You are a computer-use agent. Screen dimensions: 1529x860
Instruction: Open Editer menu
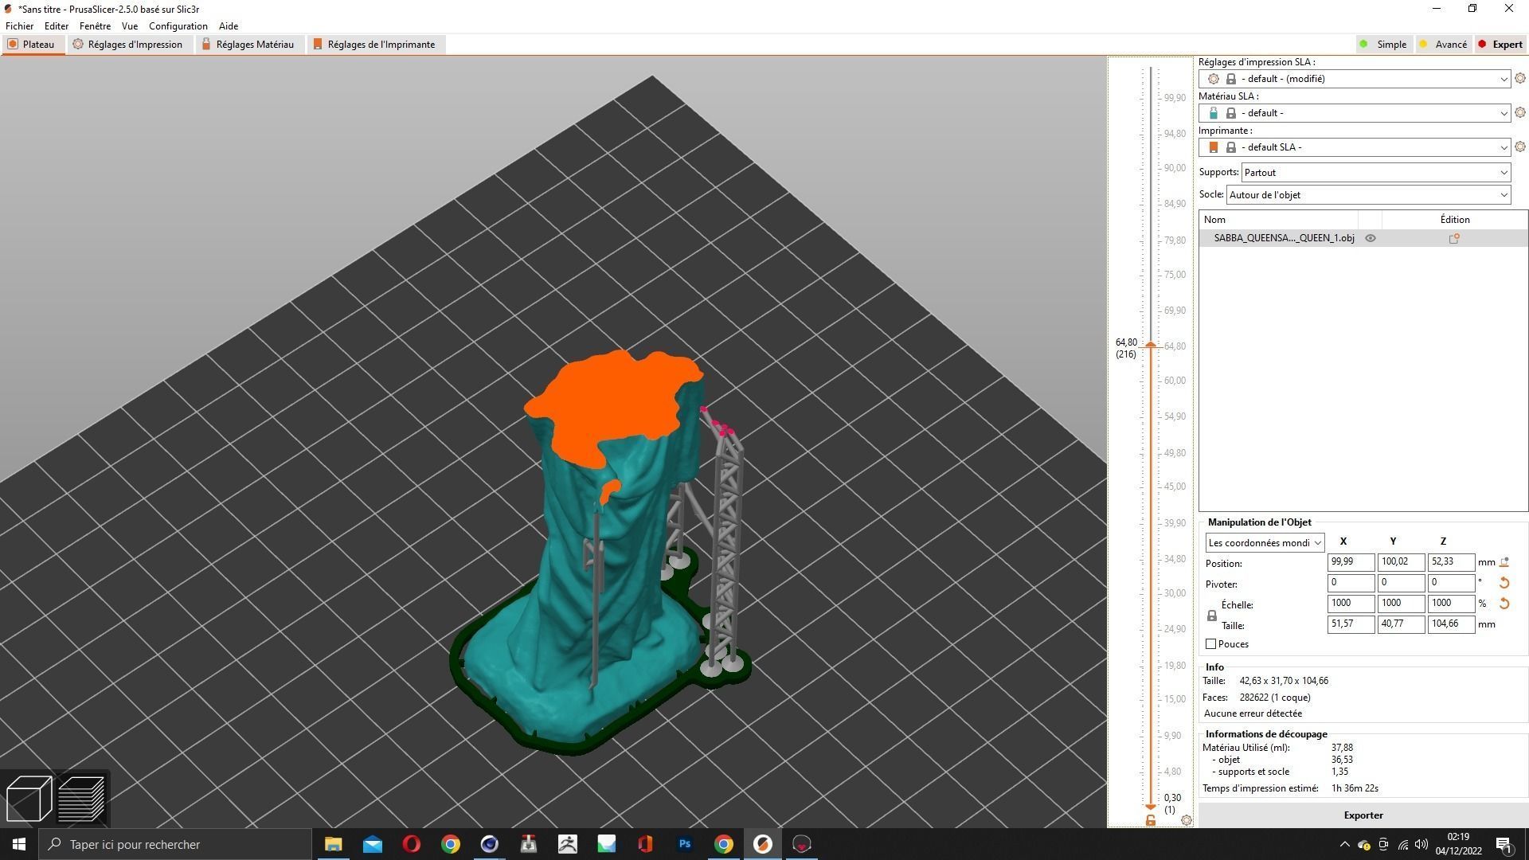57,26
